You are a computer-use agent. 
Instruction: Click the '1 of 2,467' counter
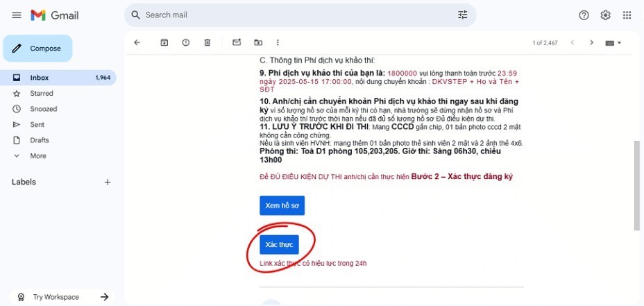coord(545,43)
